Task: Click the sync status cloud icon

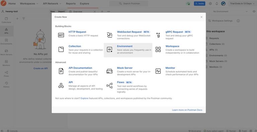Action: (x=188, y=3)
